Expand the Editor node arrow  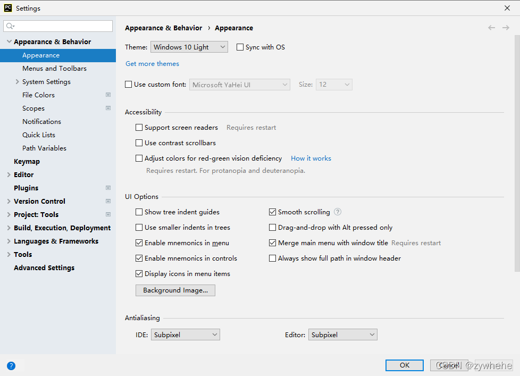9,175
